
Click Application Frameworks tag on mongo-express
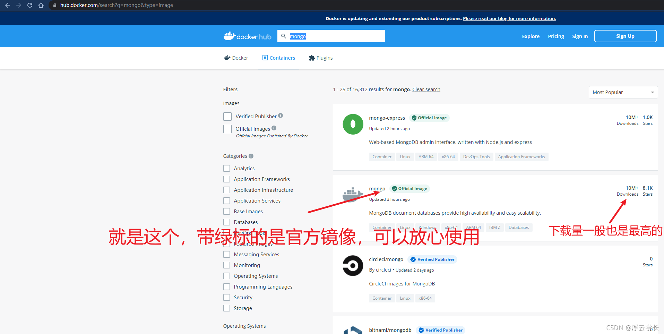click(521, 157)
